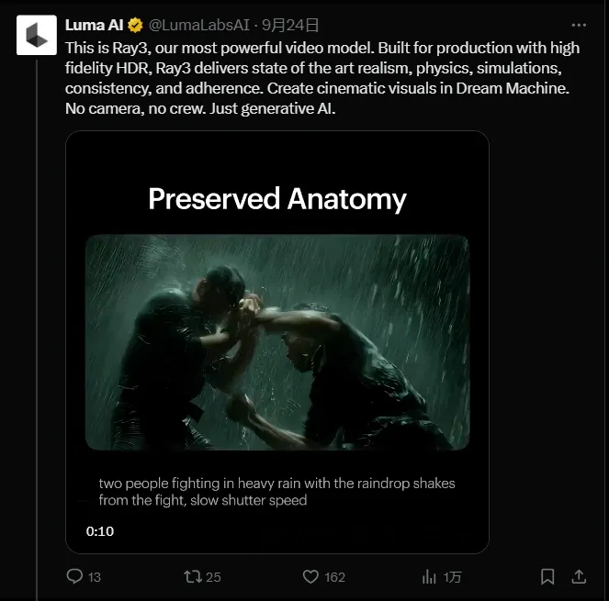Click the repost count 25

(x=213, y=577)
